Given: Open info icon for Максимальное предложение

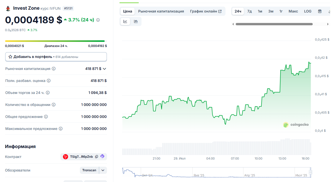Looking at the screenshot, I should [x=61, y=129].
